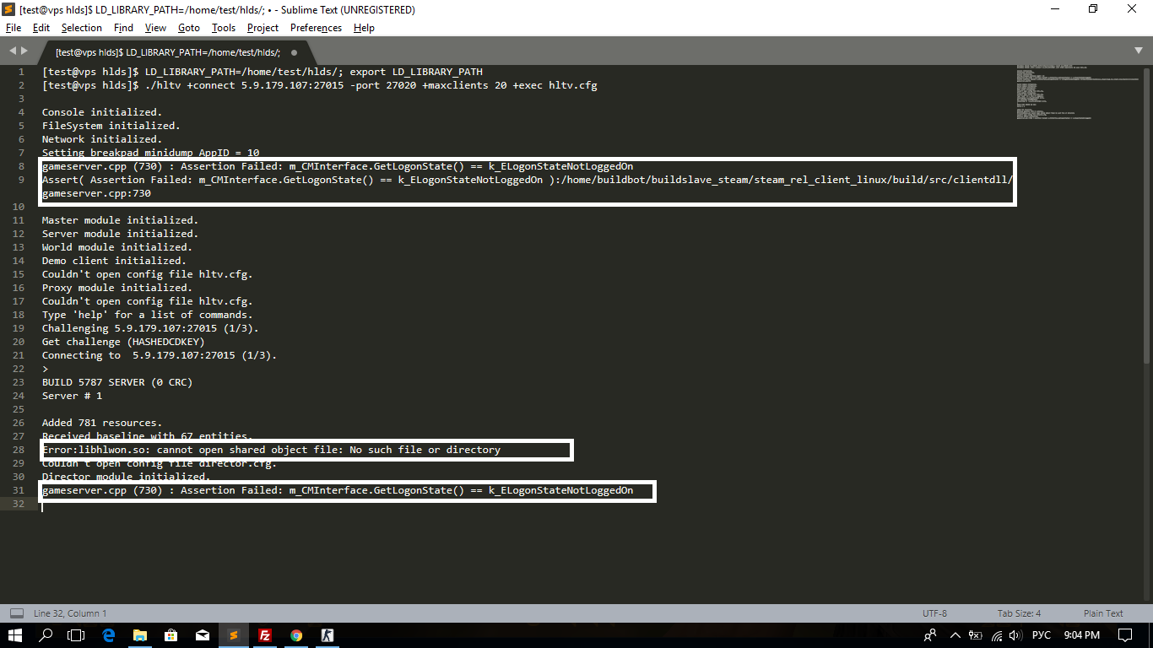Open the Counter-Strike taskbar icon
The image size is (1153, 648).
coord(327,634)
